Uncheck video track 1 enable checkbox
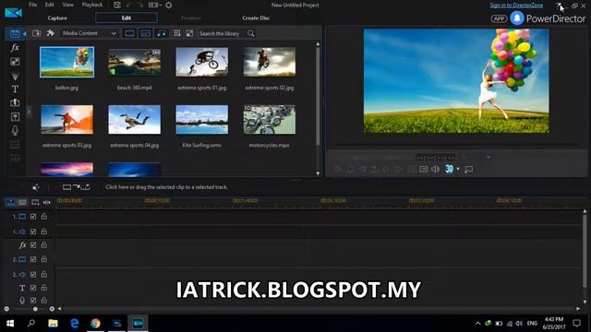 pyautogui.click(x=33, y=217)
